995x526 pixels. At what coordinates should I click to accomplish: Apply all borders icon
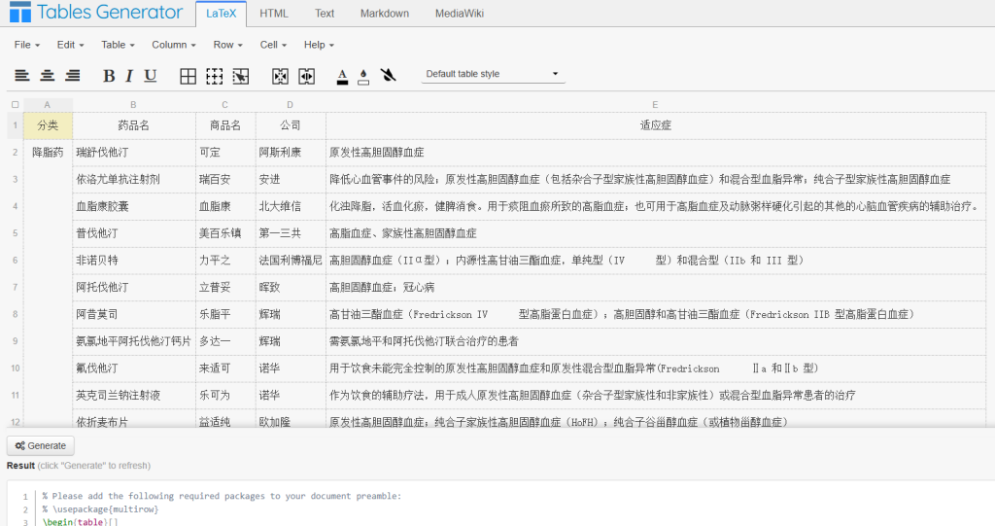point(188,76)
